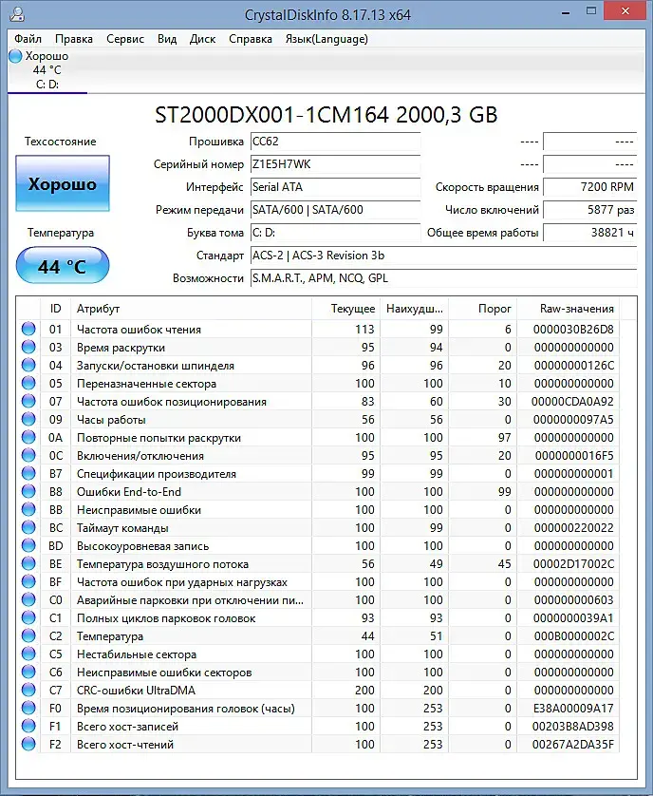Click the drive title ST2000DX001-1CM164 2000,3 GB

point(326,115)
